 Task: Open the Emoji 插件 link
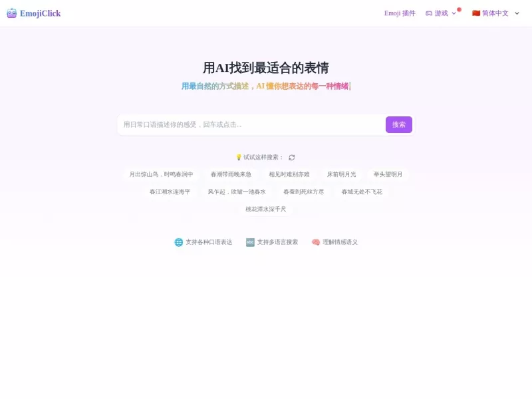[x=400, y=13]
